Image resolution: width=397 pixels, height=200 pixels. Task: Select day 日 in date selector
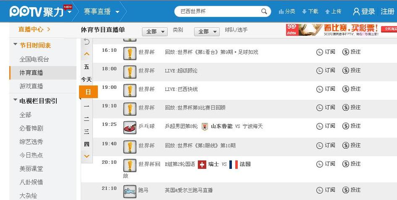click(88, 92)
